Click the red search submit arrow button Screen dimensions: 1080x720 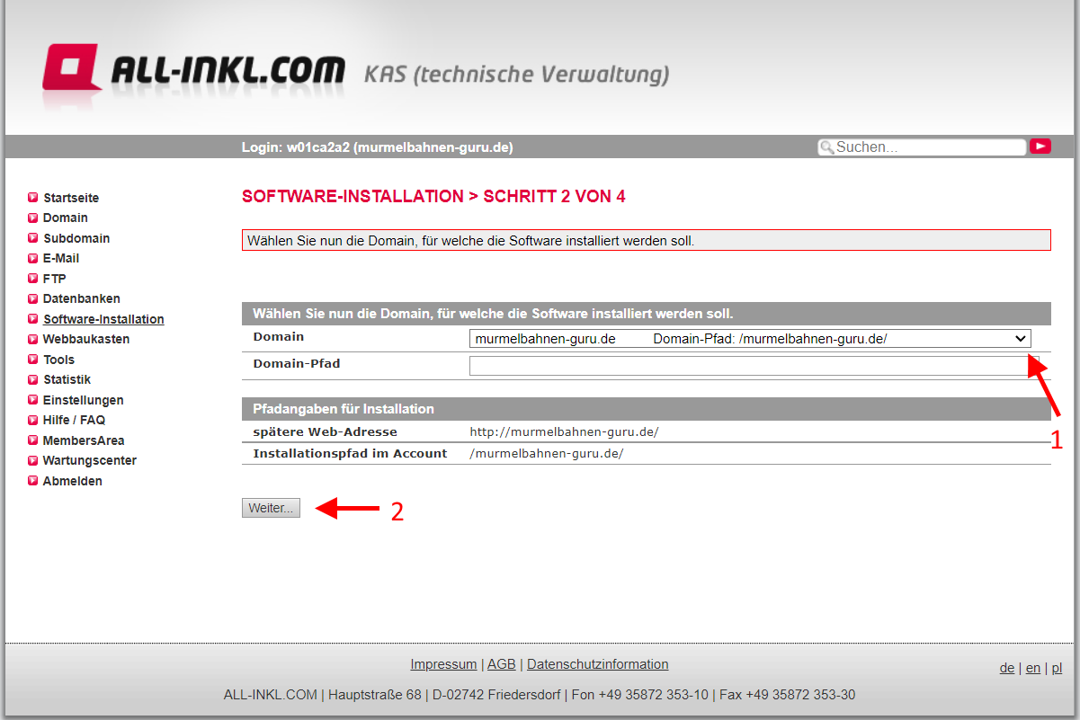click(1040, 147)
